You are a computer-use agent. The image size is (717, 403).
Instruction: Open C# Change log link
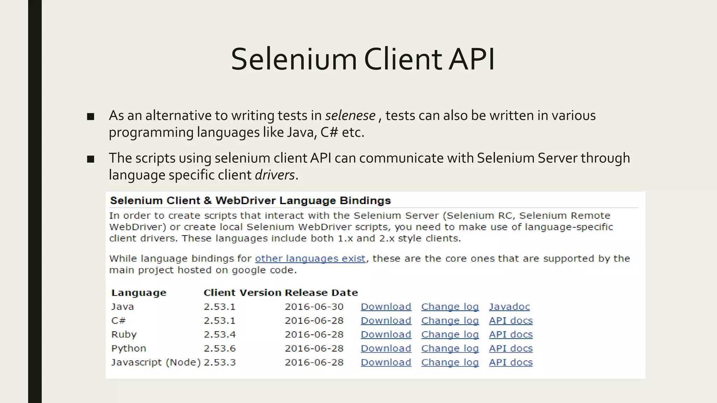[450, 321]
